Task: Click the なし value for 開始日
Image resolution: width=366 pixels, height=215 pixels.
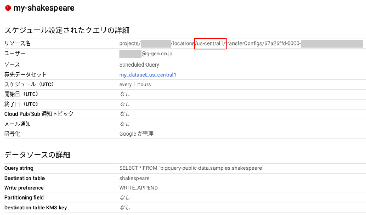Action: pos(125,94)
